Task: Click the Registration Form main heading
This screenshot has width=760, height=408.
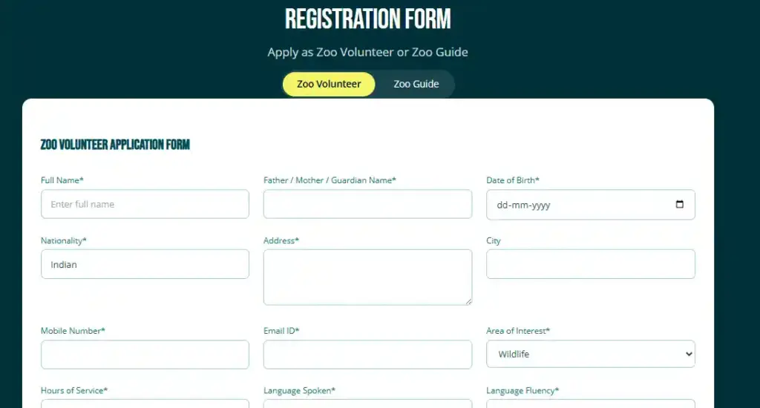Action: coord(367,19)
